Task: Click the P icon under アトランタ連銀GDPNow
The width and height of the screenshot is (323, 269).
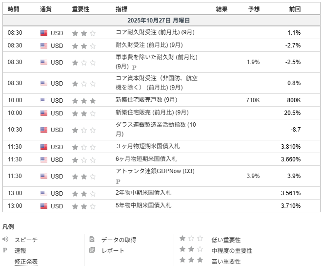Action: click(x=118, y=181)
